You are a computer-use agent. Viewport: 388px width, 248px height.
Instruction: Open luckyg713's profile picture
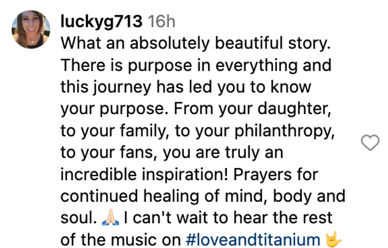31,29
